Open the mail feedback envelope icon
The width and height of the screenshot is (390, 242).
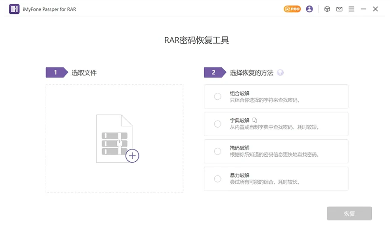339,9
